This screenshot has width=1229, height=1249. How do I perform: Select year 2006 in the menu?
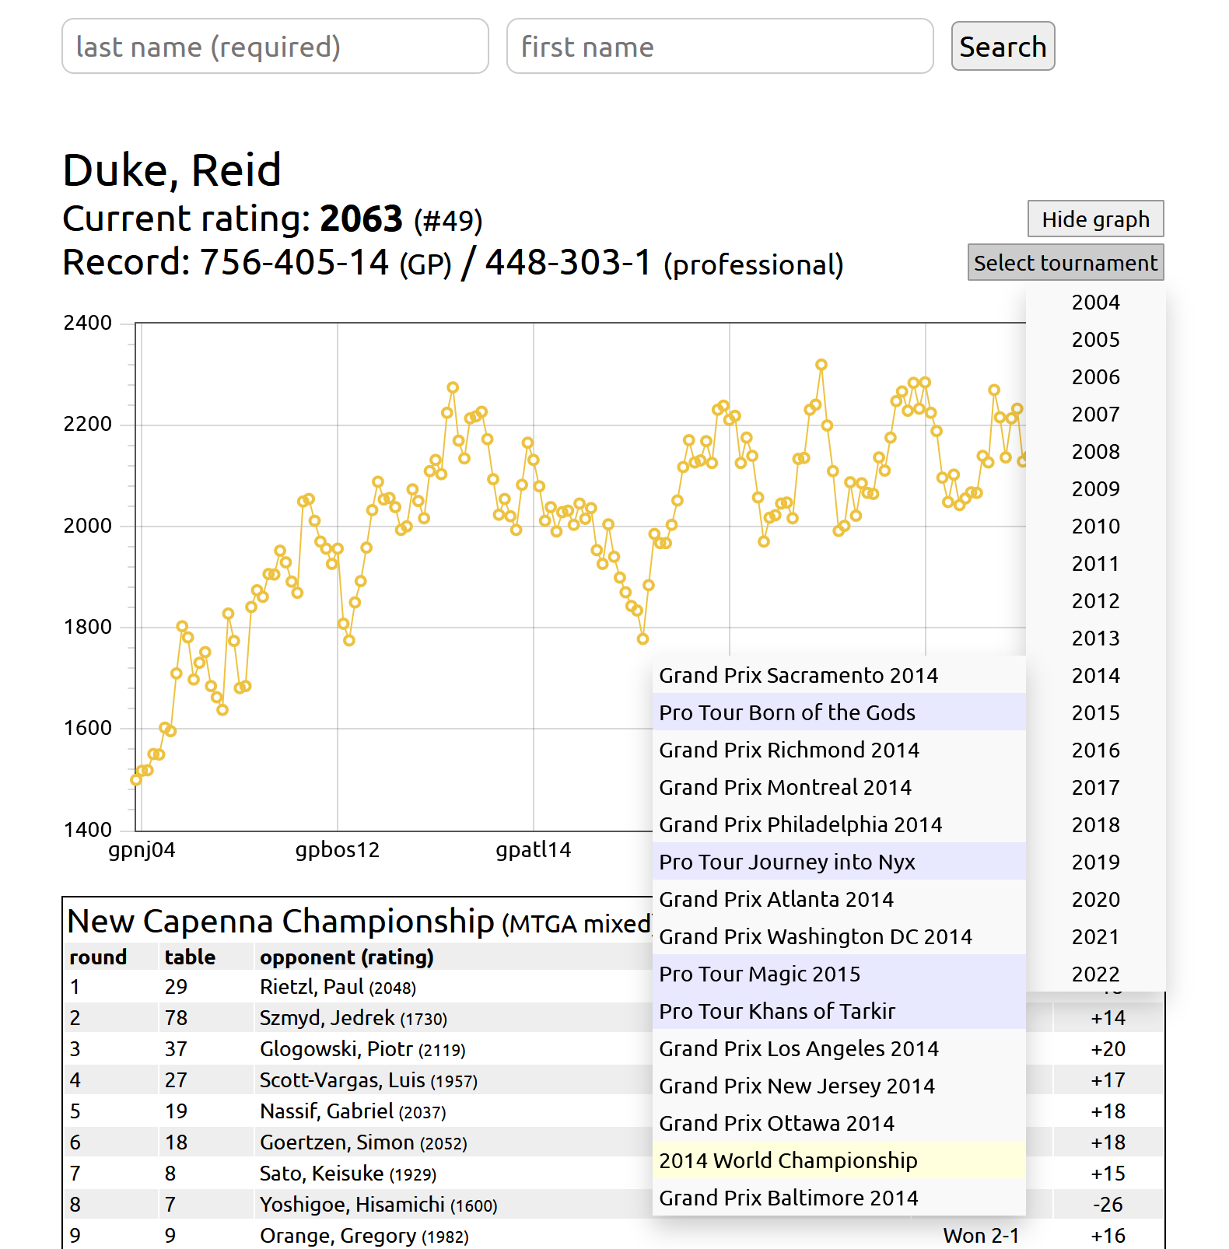[1095, 377]
